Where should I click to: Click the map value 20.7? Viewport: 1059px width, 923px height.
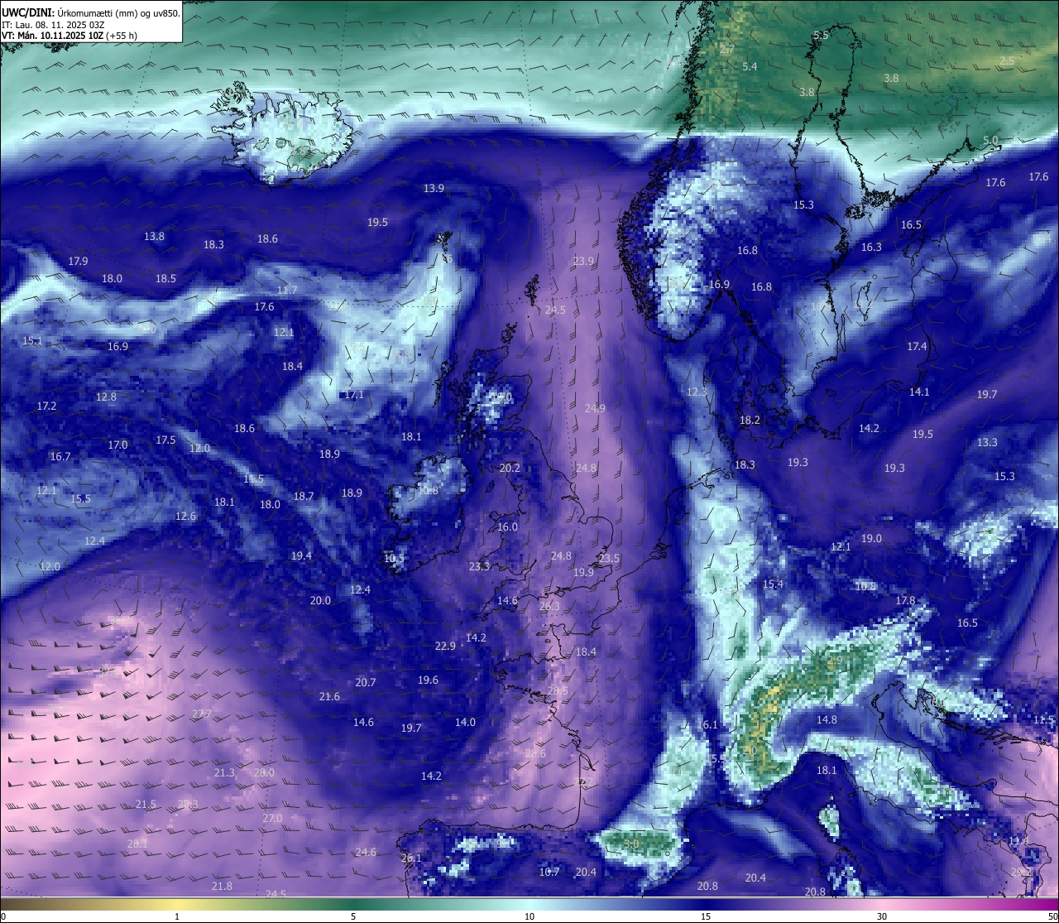click(x=366, y=682)
